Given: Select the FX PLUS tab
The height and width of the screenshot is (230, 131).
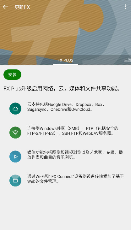Looking at the screenshot, I should [65, 60].
